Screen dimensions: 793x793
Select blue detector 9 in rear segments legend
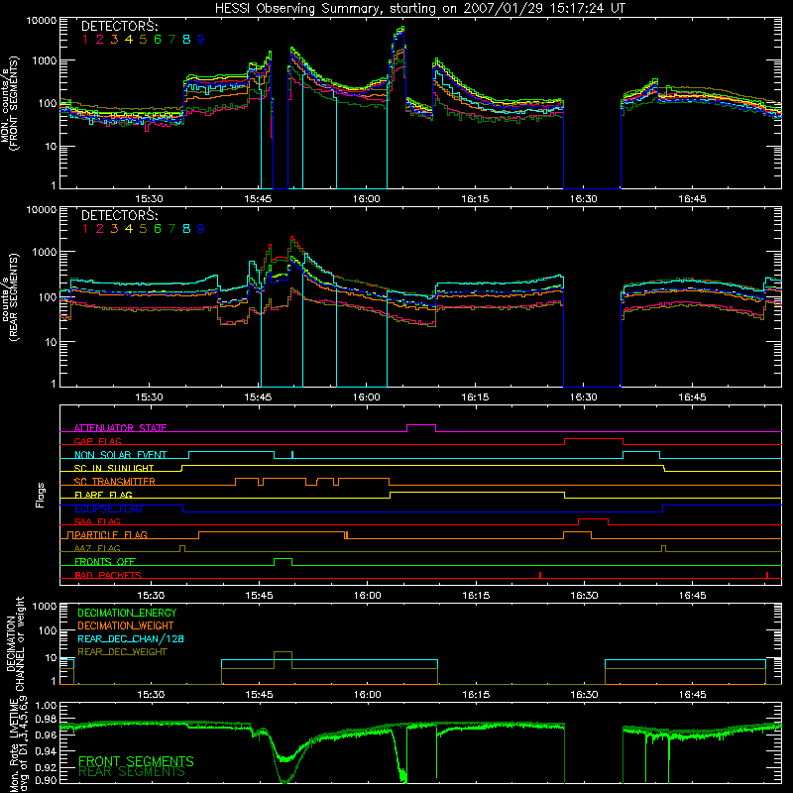coord(201,229)
